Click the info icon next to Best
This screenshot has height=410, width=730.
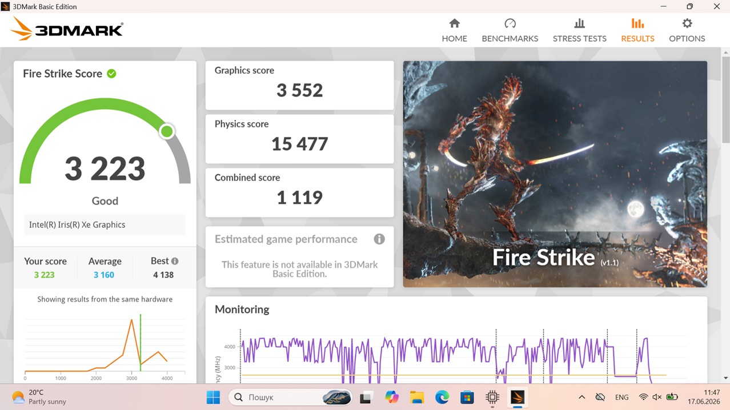point(175,261)
